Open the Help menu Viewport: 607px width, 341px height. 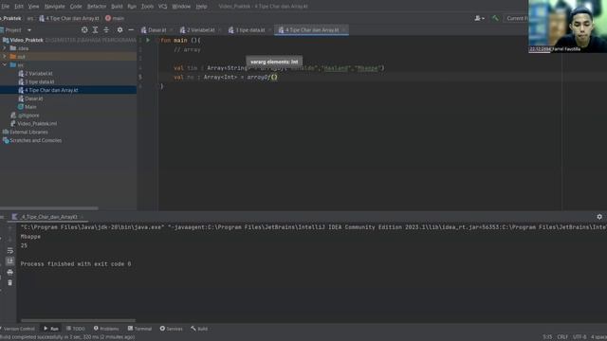201,7
